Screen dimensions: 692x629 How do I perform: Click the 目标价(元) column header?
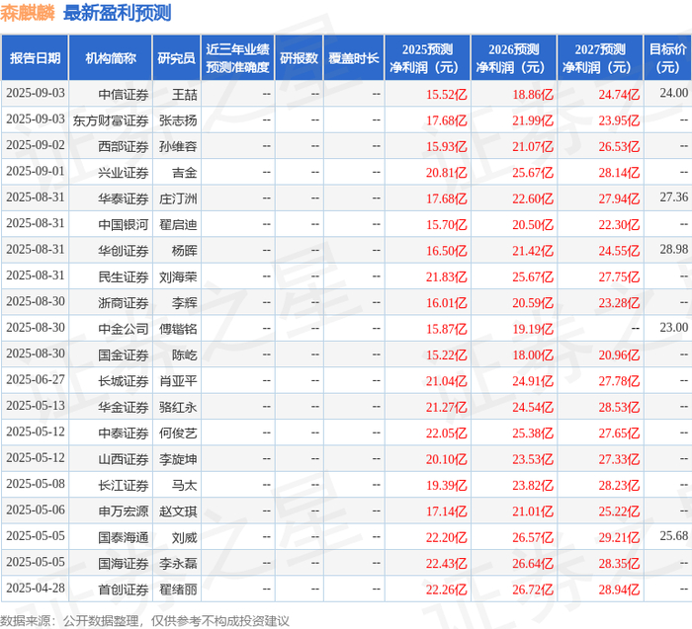(x=667, y=57)
